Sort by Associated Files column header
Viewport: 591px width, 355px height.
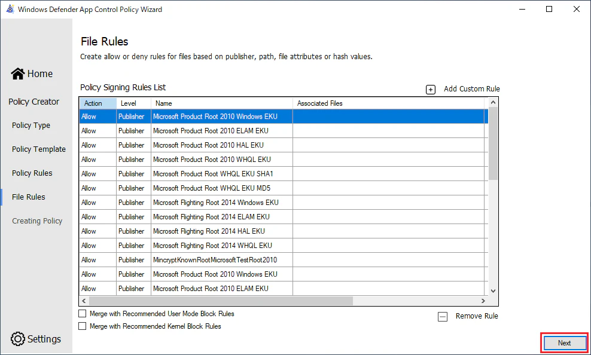coord(389,103)
